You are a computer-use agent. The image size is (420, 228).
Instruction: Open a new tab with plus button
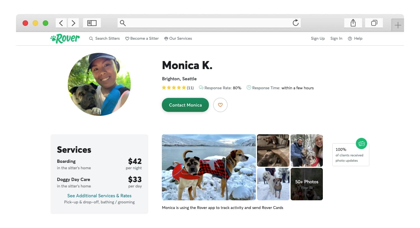[x=398, y=25]
